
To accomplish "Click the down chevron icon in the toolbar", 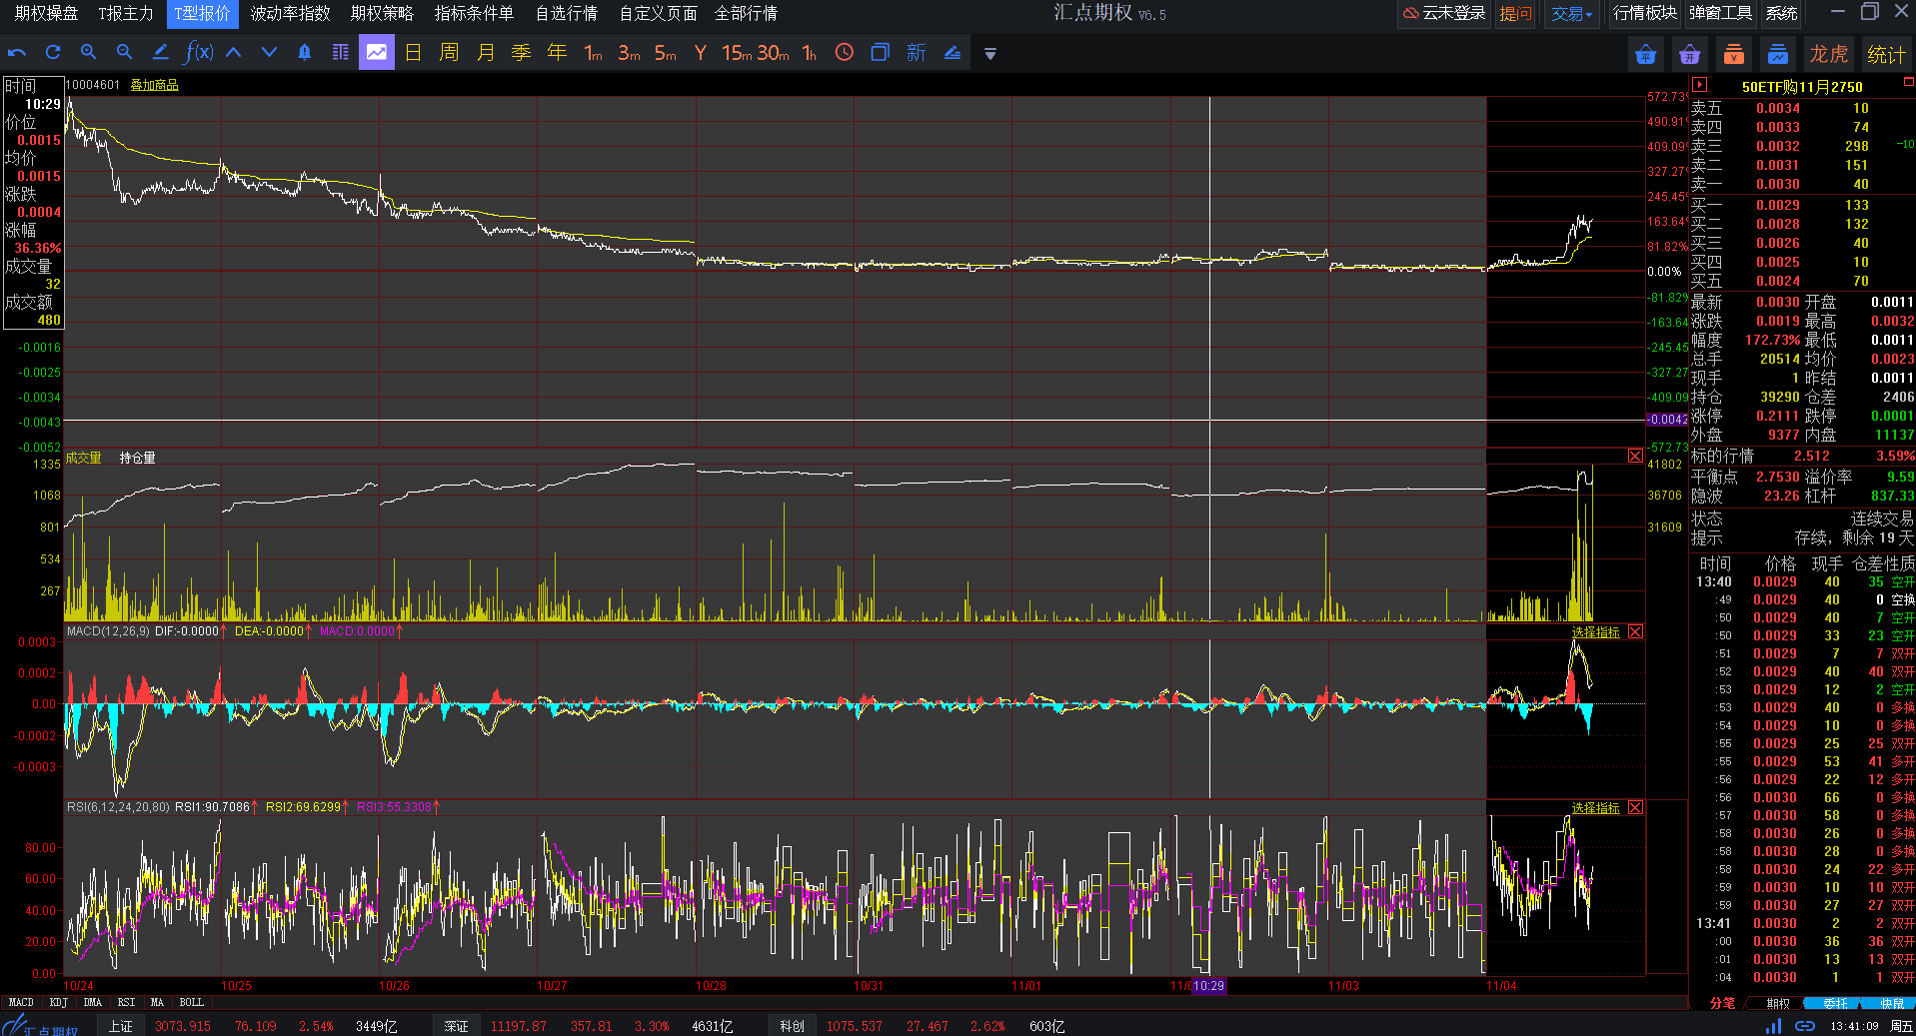I will 269,53.
